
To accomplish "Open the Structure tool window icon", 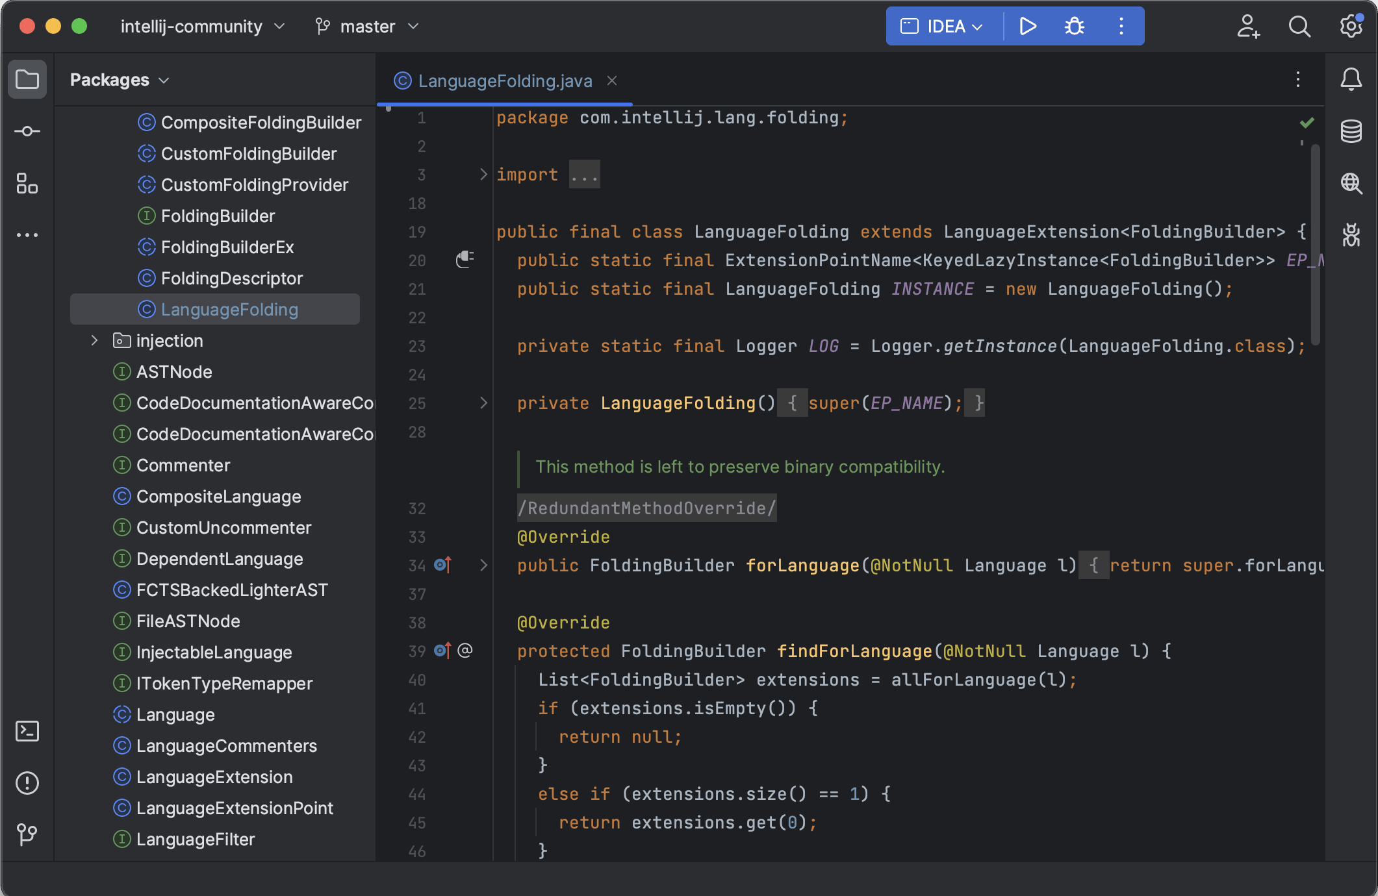I will (x=27, y=183).
